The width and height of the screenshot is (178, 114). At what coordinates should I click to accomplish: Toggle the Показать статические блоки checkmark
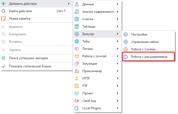3,66
